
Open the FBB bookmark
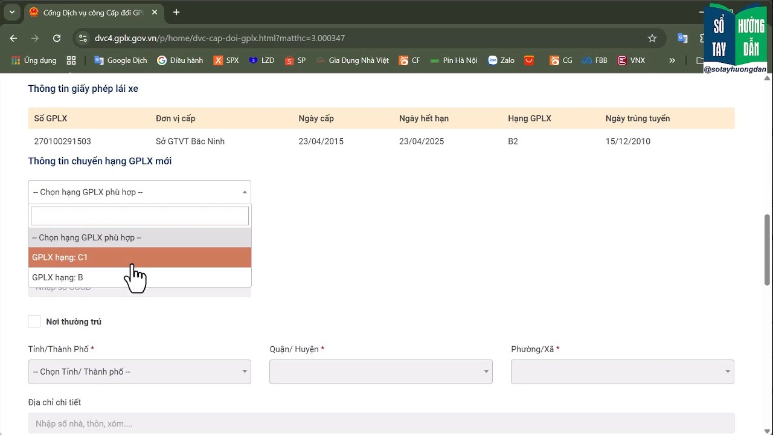[x=595, y=60]
